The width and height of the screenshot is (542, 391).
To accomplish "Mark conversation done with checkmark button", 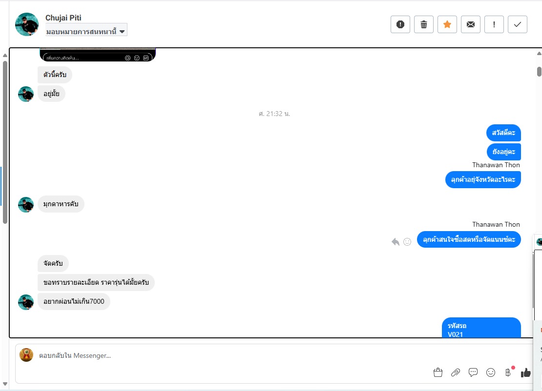I will (x=518, y=24).
